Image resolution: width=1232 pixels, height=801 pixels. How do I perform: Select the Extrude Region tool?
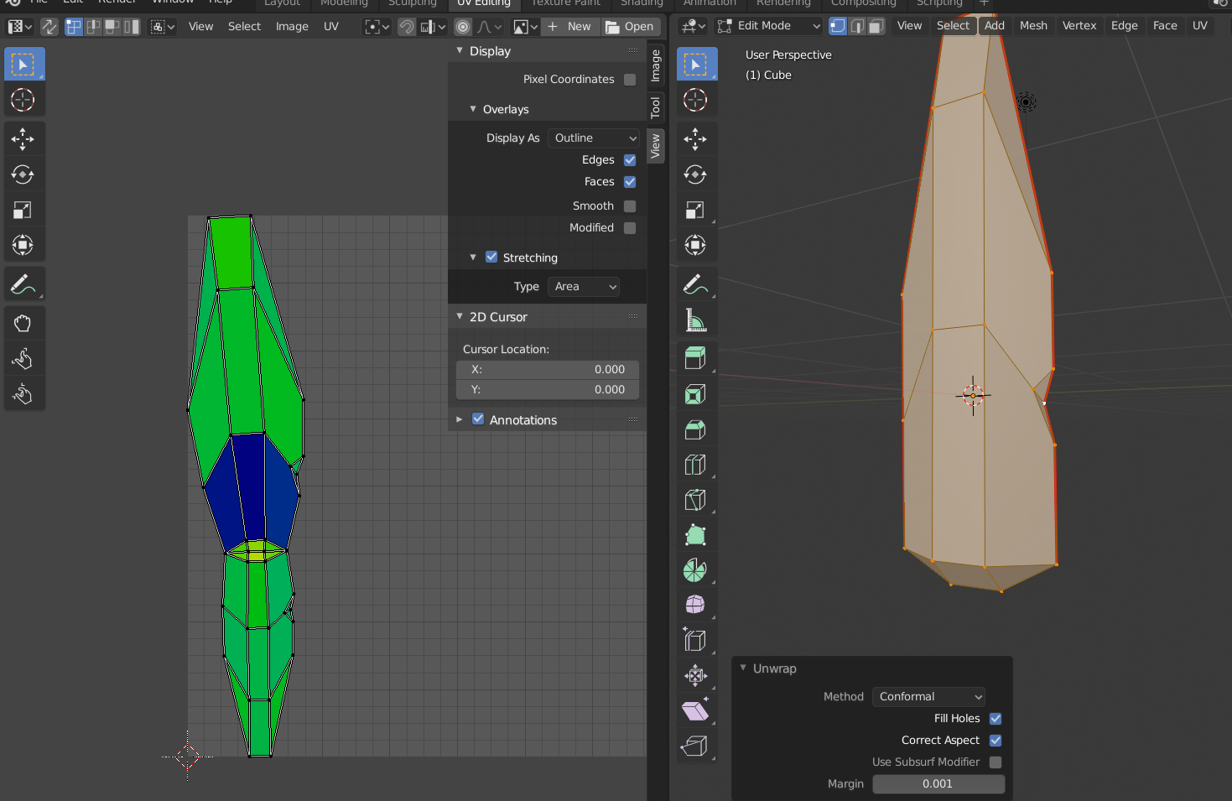695,358
